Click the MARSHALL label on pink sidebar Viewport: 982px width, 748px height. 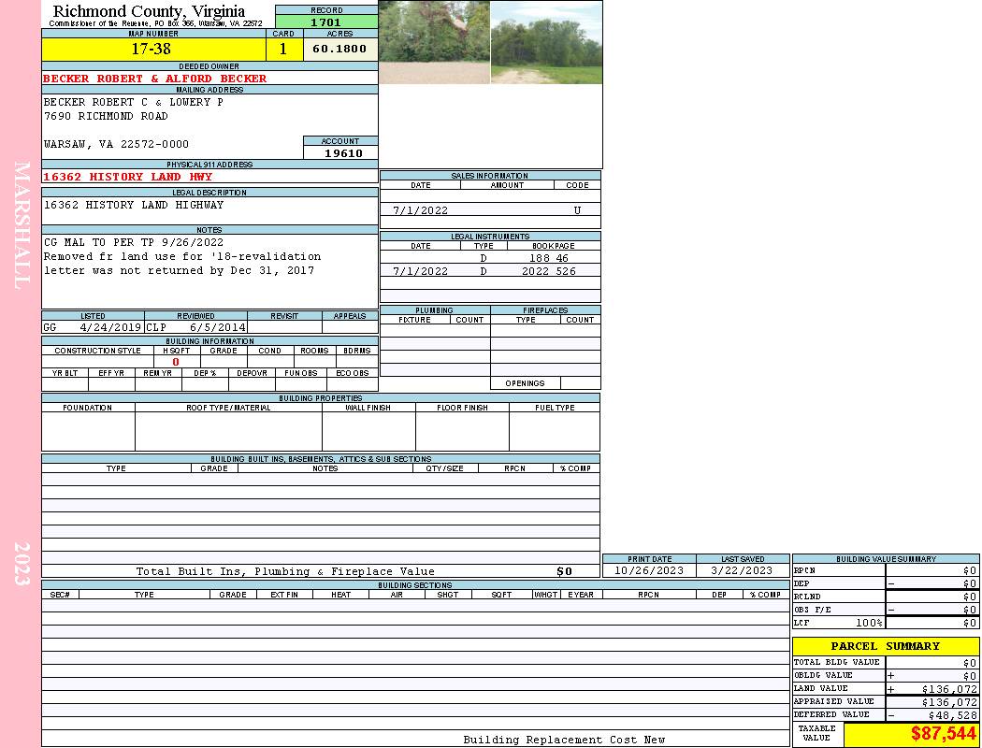pyautogui.click(x=22, y=224)
